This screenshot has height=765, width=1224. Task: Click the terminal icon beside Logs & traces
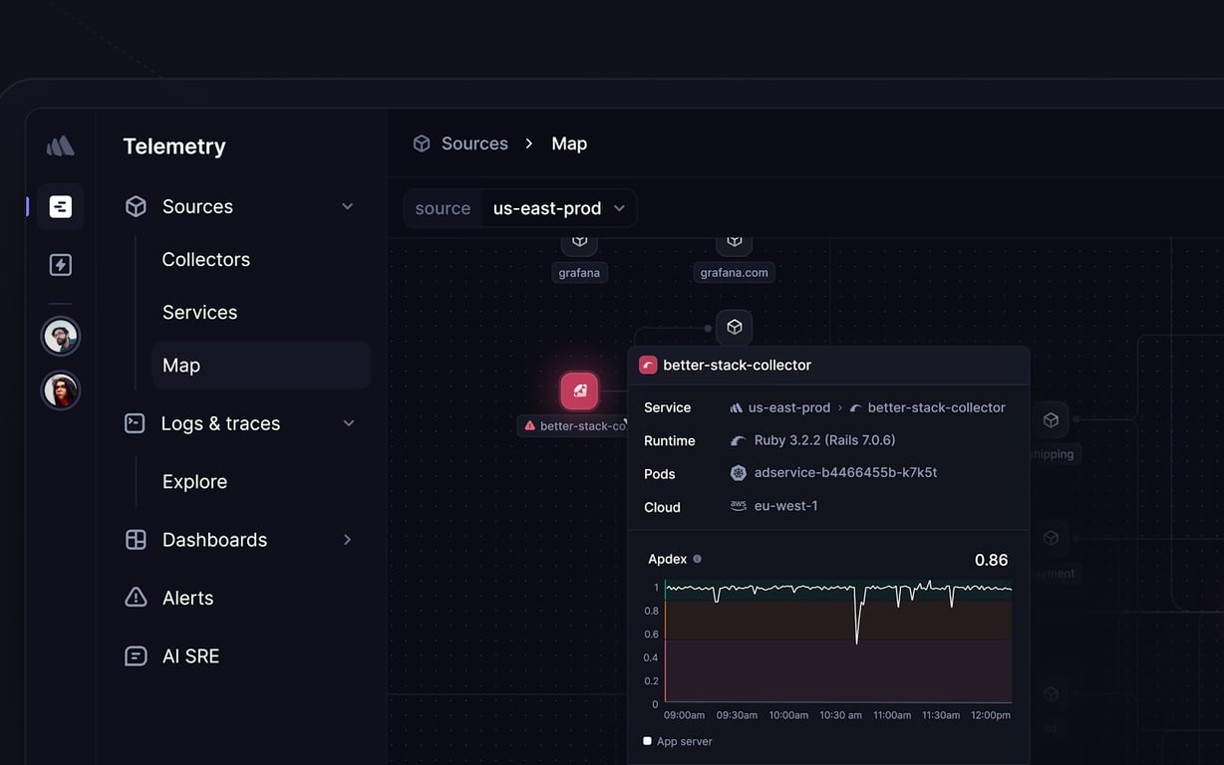click(135, 423)
